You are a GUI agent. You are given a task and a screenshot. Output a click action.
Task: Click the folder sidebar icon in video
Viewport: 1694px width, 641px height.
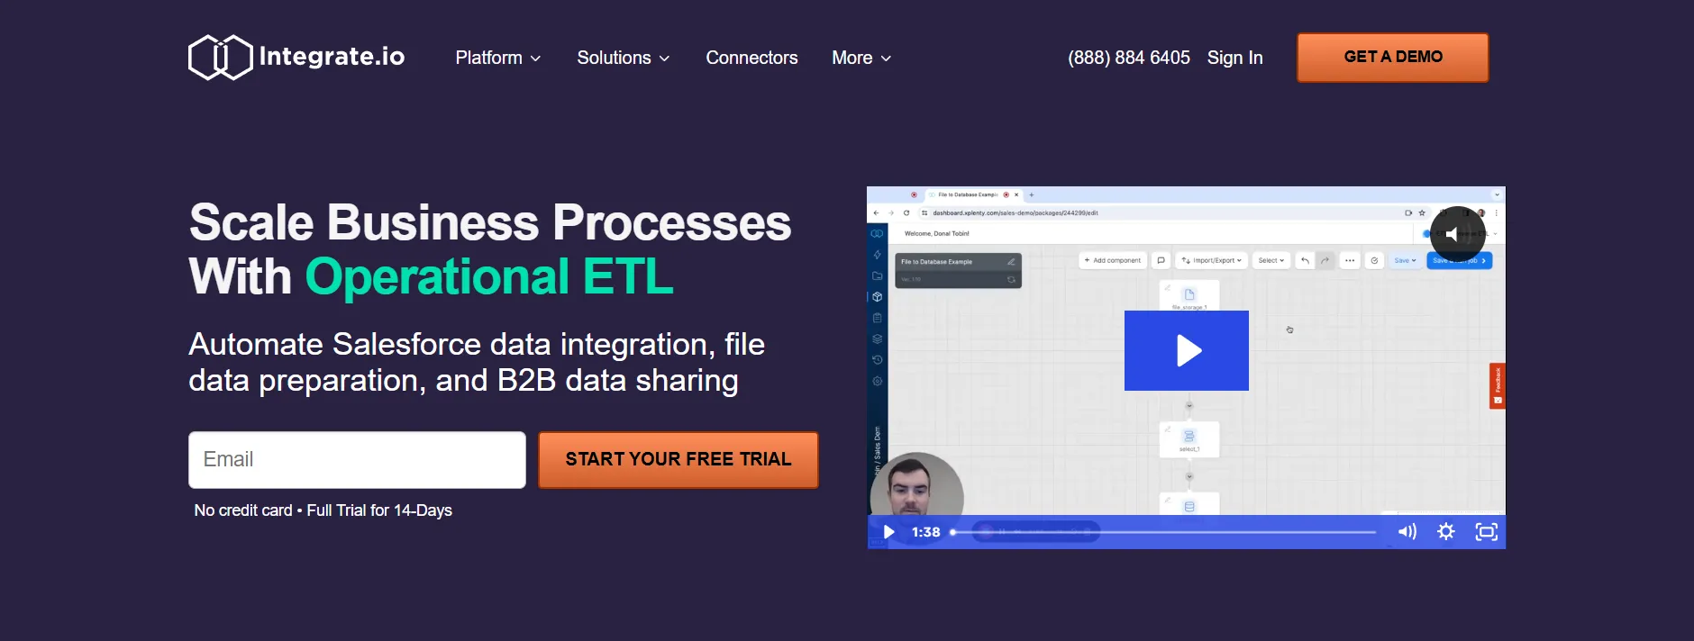point(877,275)
